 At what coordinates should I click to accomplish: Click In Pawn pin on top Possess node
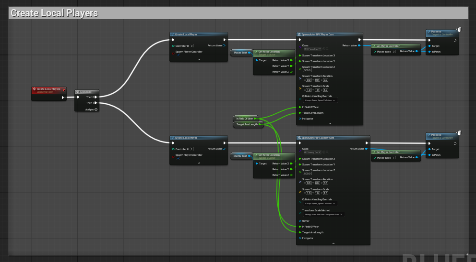[x=429, y=52]
